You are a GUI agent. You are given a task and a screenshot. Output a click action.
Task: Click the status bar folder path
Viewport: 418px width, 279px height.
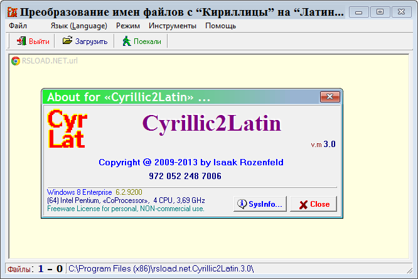161,268
